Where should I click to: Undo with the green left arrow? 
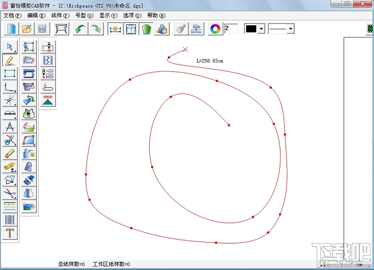click(x=80, y=29)
